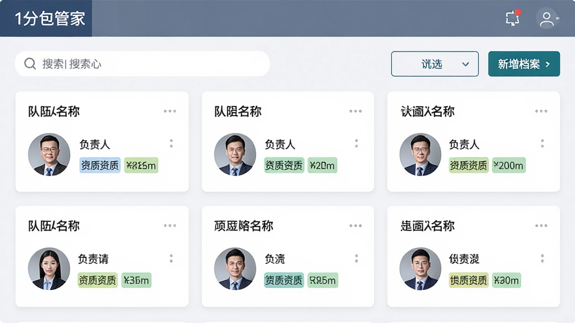The width and height of the screenshot is (575, 323).
Task: Click vertical dots beside 负责请
Action: point(171,259)
